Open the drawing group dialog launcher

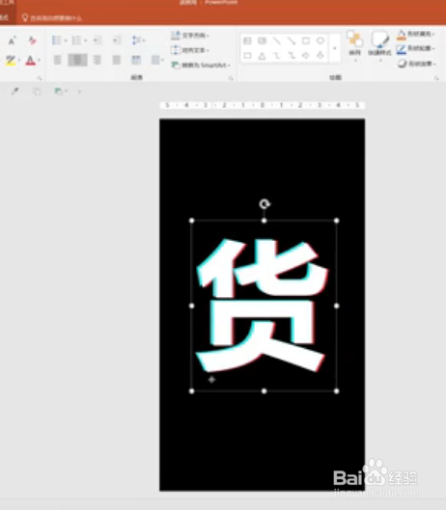[x=436, y=78]
